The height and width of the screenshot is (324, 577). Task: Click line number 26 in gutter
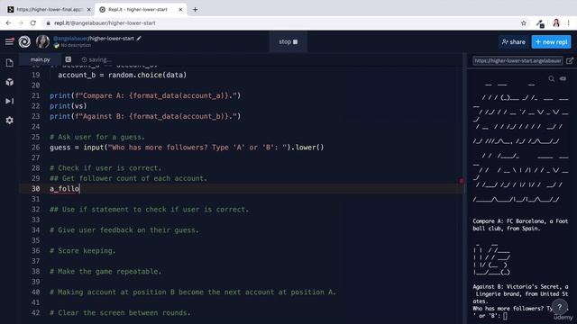tap(35, 148)
